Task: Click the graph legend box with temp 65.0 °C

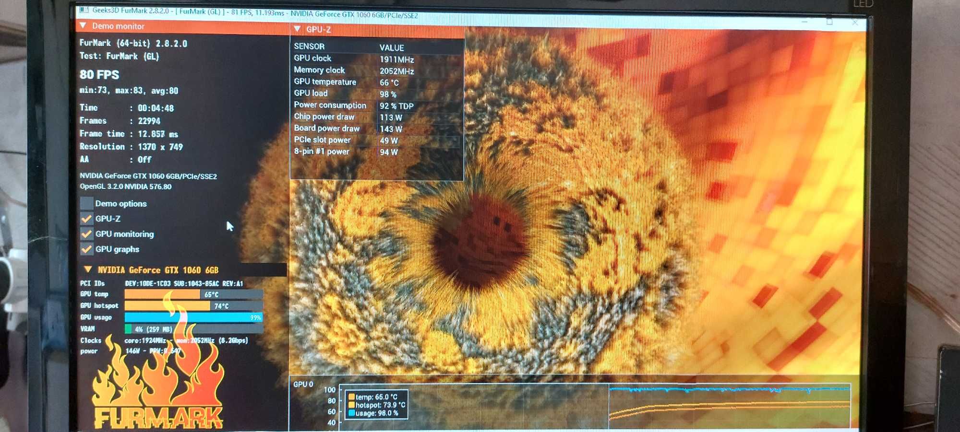Action: tap(377, 405)
